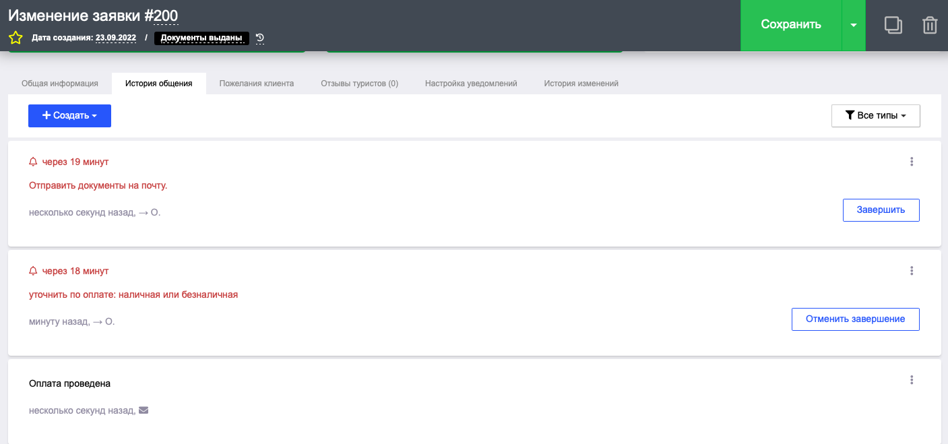Click the duplicate request icon

pyautogui.click(x=893, y=26)
